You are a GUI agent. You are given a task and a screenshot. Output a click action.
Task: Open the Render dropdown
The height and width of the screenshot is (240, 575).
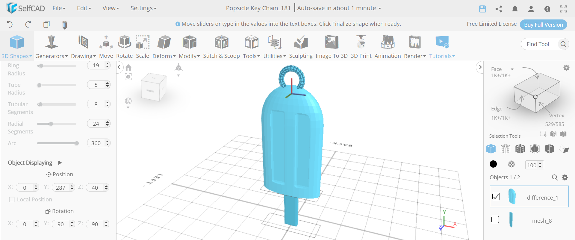[x=415, y=47]
